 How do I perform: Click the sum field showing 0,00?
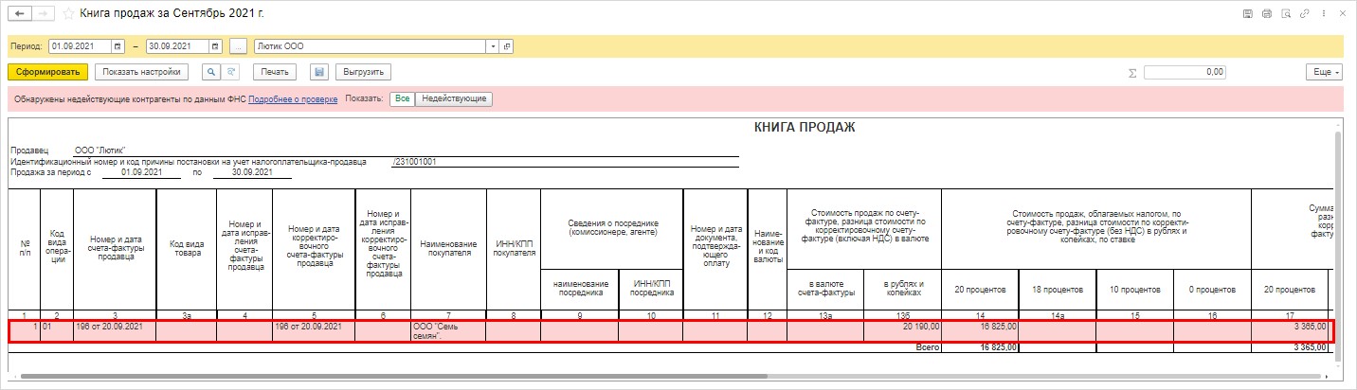(x=1185, y=72)
